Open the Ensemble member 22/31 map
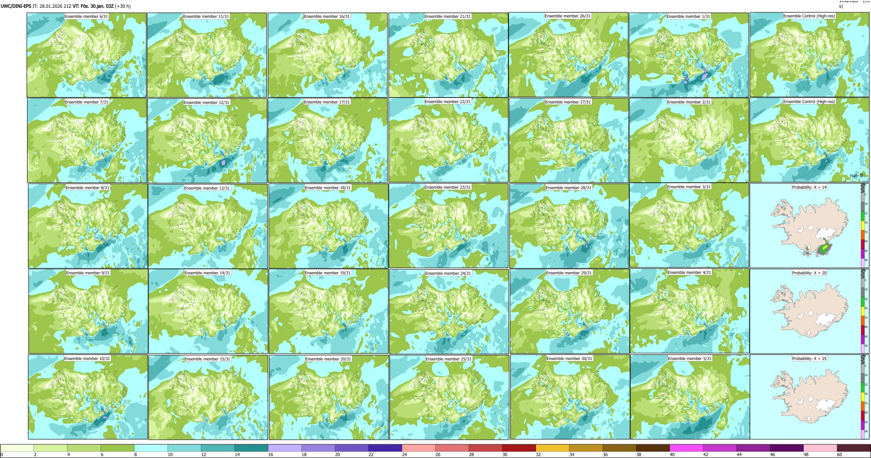The image size is (871, 458). click(x=448, y=140)
